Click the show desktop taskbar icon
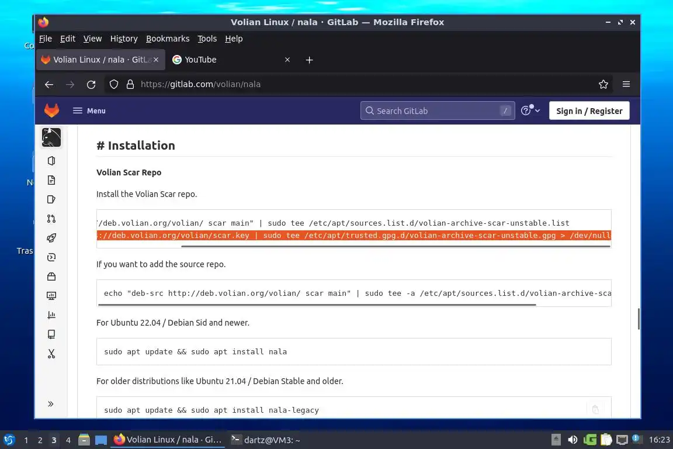This screenshot has width=673, height=449. (101, 440)
